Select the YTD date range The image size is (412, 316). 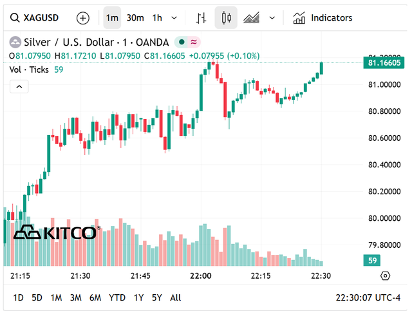click(x=117, y=298)
